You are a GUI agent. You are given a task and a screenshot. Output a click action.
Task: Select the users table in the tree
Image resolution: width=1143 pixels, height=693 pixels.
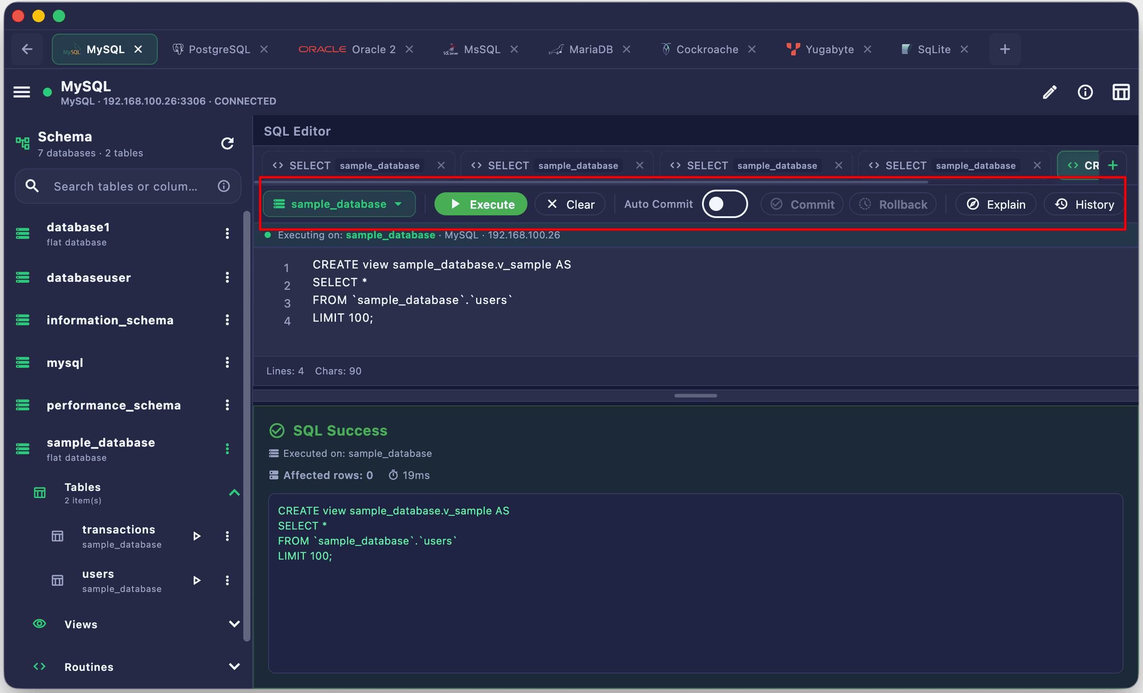121,581
